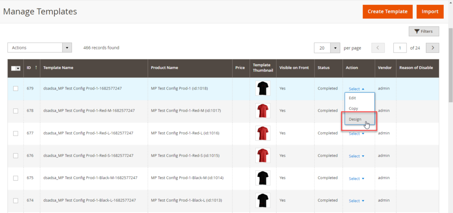Viewport: 453px width, 213px height.
Task: Check the checkbox for template 679
Action: click(x=15, y=89)
